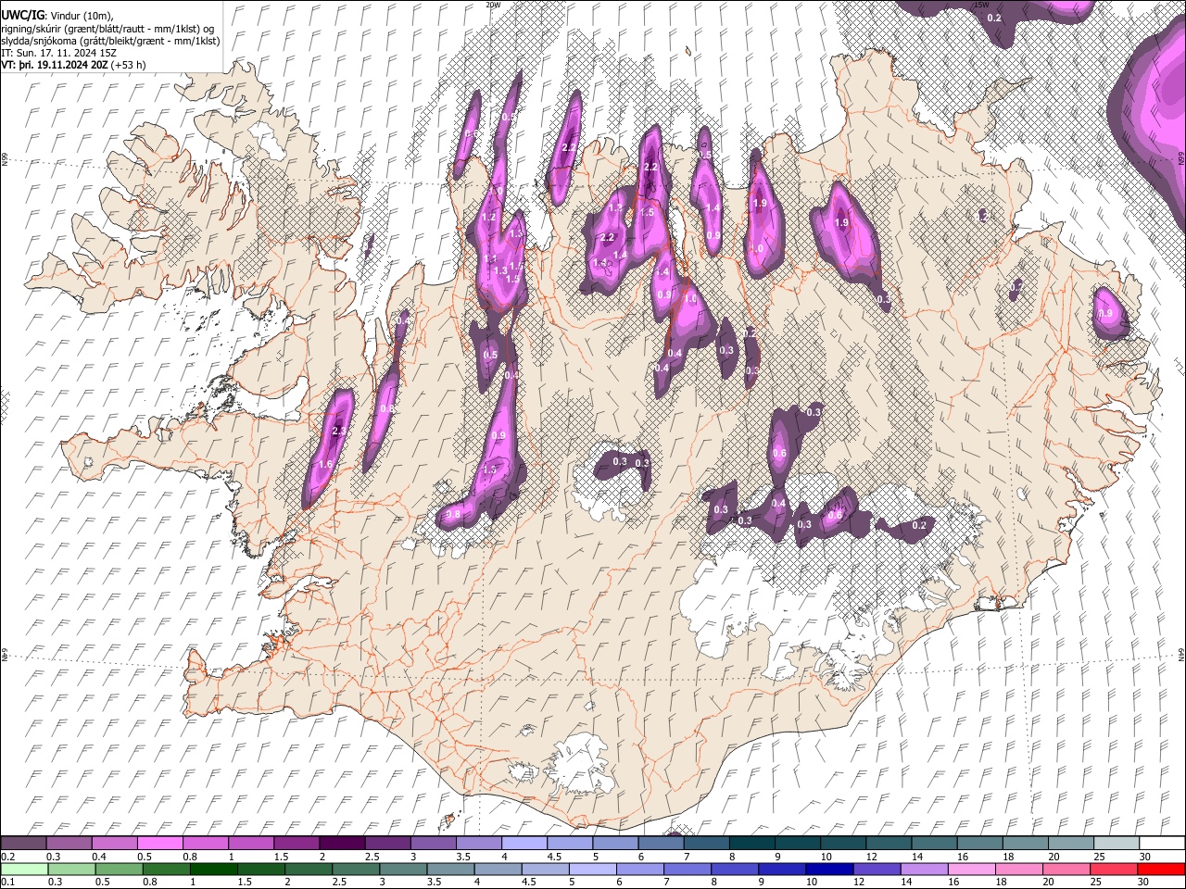
Task: Click the '4.5' tick label under the upper legend
Action: coord(553,857)
